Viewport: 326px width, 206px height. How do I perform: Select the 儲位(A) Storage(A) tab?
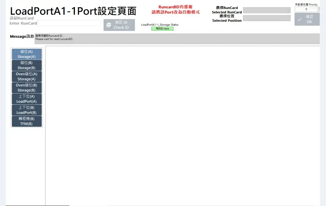click(x=27, y=54)
